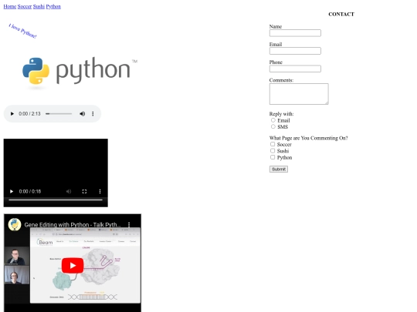Open the Gene Editing with Python title
The image size is (417, 312).
click(x=73, y=225)
